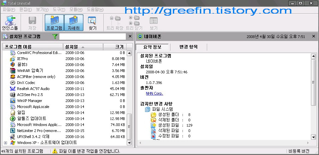Select the ACDSee Pro 2.5 icon
This screenshot has width=319, height=155.
13,95
